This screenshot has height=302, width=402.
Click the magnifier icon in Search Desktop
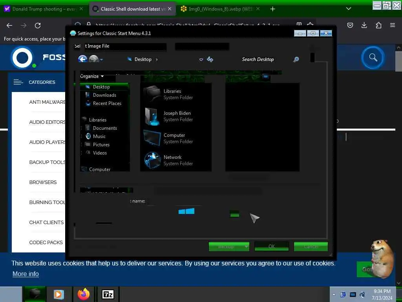click(296, 59)
